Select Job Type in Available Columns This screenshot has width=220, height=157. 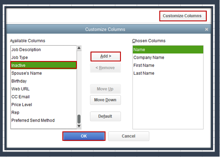44,58
